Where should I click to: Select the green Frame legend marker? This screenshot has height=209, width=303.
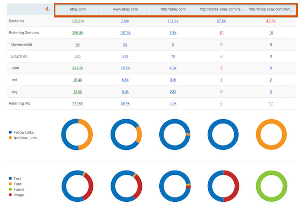(x=11, y=189)
